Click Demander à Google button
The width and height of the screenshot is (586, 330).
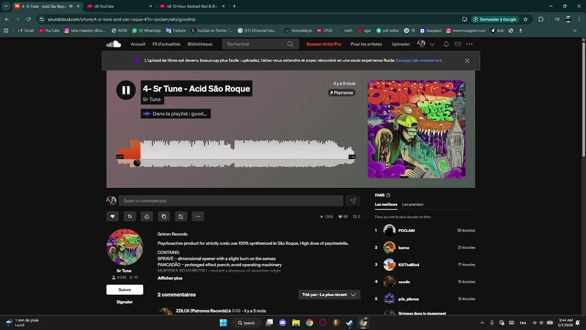495,19
